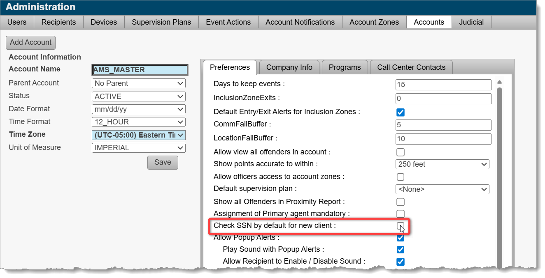This screenshot has height=278, width=545.
Task: Go to the Supervision Plans tab
Action: (161, 22)
